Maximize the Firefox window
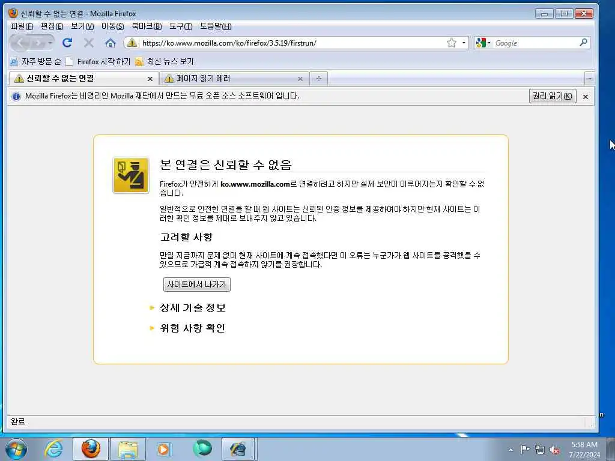The height and width of the screenshot is (461, 615). (x=564, y=14)
